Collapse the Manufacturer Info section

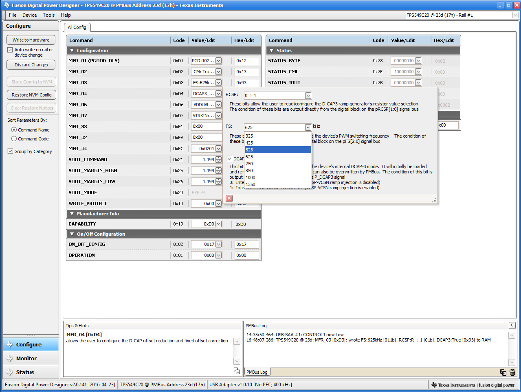point(72,214)
